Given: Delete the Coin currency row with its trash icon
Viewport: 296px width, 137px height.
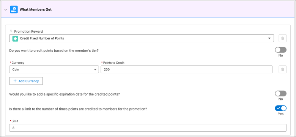Looking at the screenshot, I should coord(283,69).
